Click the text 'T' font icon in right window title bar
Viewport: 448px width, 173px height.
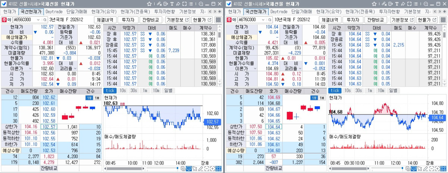tap(396, 4)
